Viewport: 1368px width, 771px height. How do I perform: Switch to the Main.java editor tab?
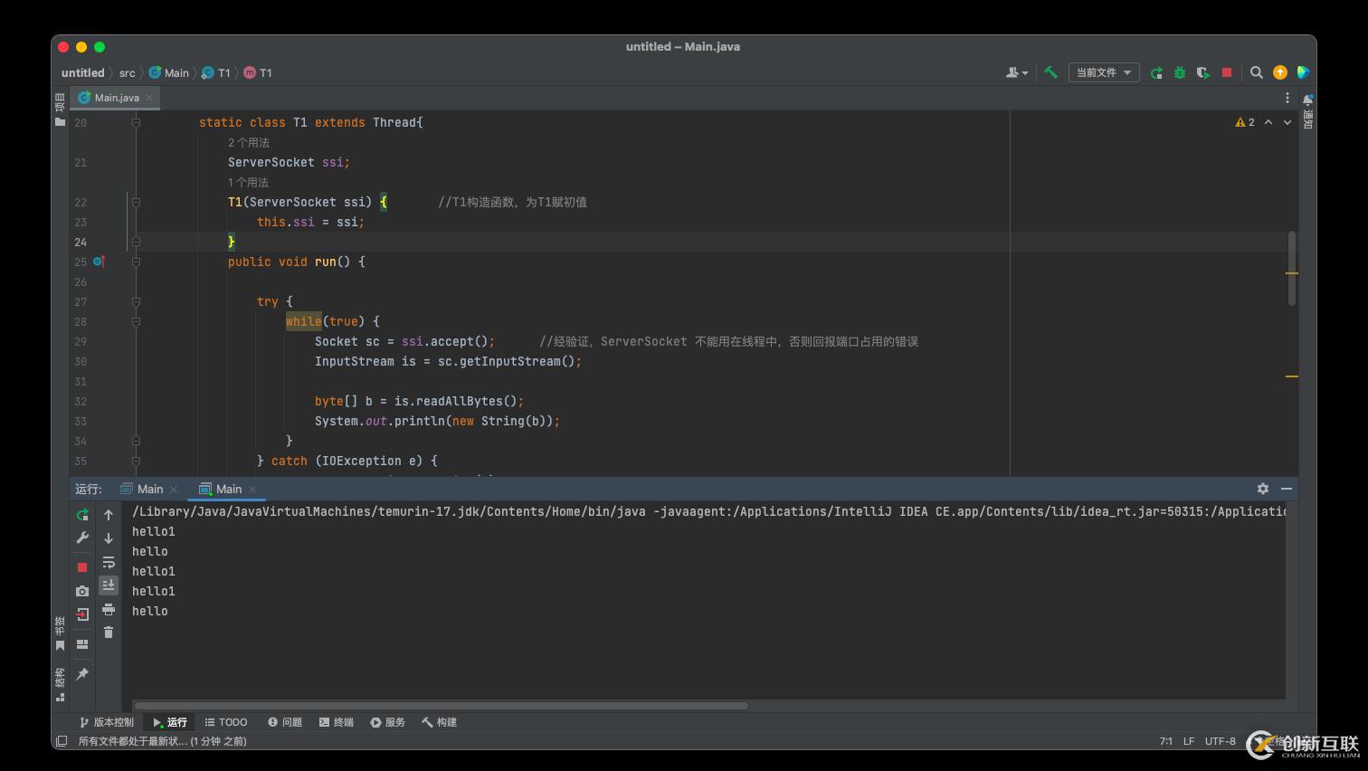click(x=116, y=98)
